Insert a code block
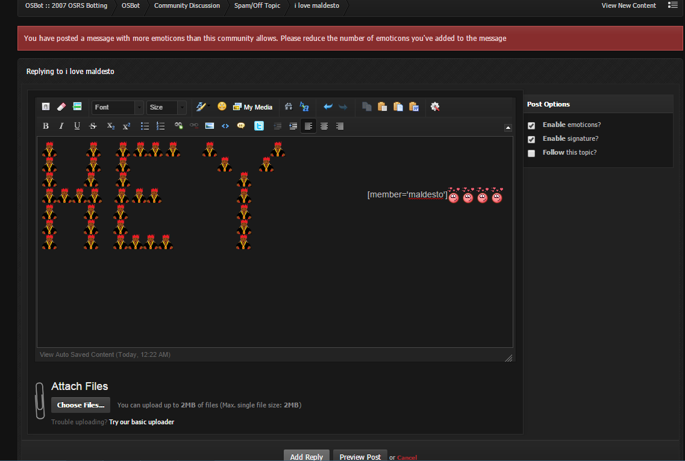The height and width of the screenshot is (461, 685). [x=225, y=126]
